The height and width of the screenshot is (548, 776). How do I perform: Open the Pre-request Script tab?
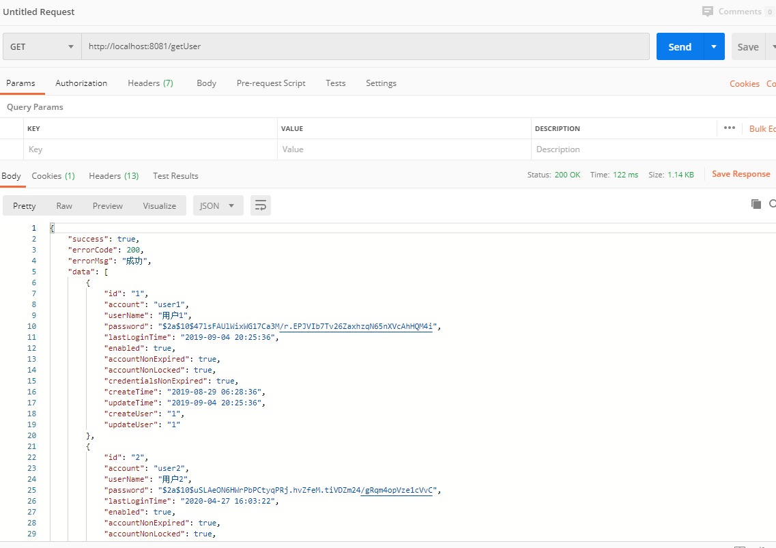coord(271,83)
